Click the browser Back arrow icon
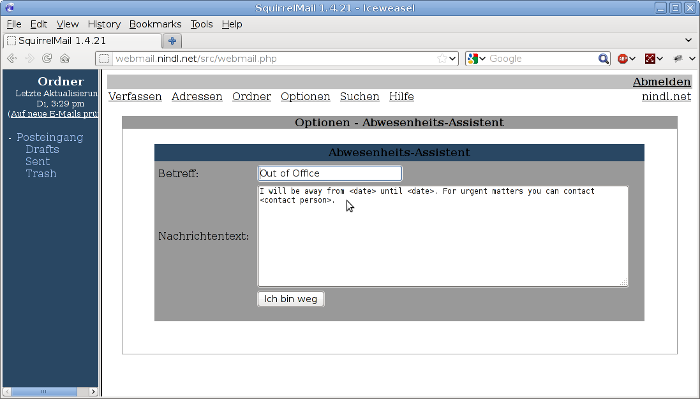Screen dimensions: 700x399 coord(11,59)
